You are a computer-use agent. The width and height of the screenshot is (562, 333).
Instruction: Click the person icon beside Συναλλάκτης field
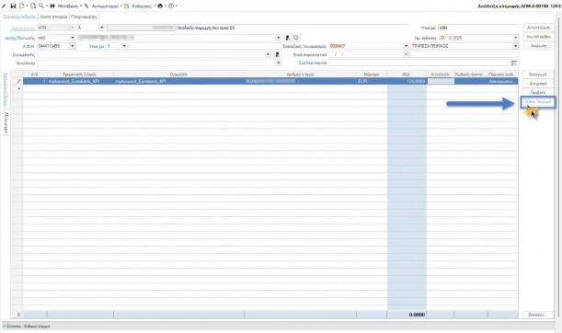[278, 54]
